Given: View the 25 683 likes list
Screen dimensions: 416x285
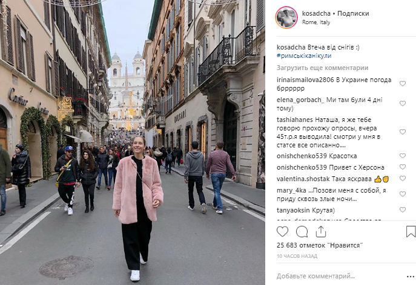Looking at the screenshot, I should [x=320, y=245].
